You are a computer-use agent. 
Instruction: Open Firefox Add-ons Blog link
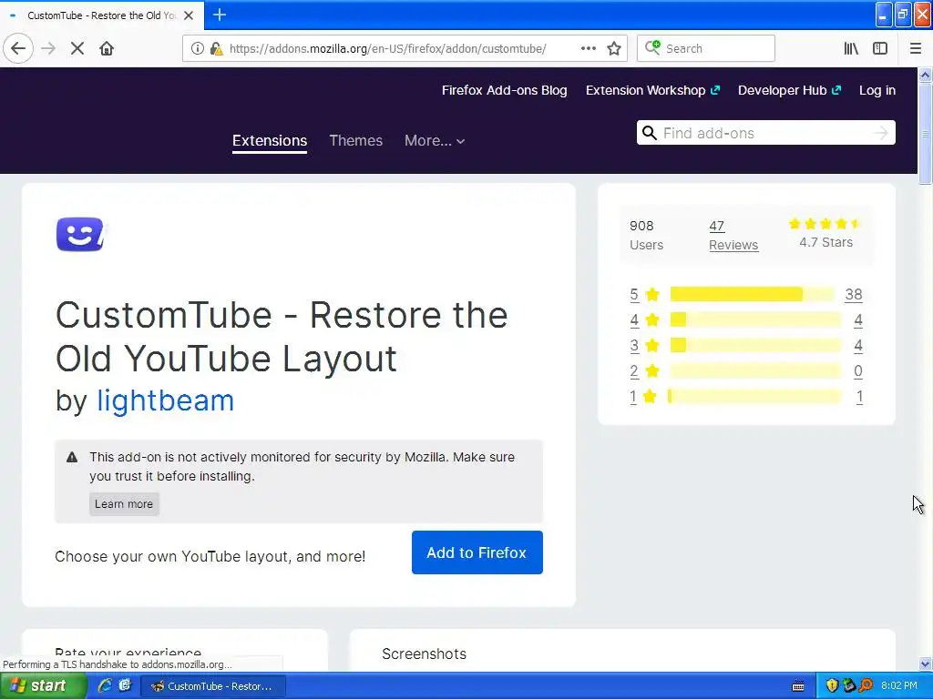[x=504, y=90]
